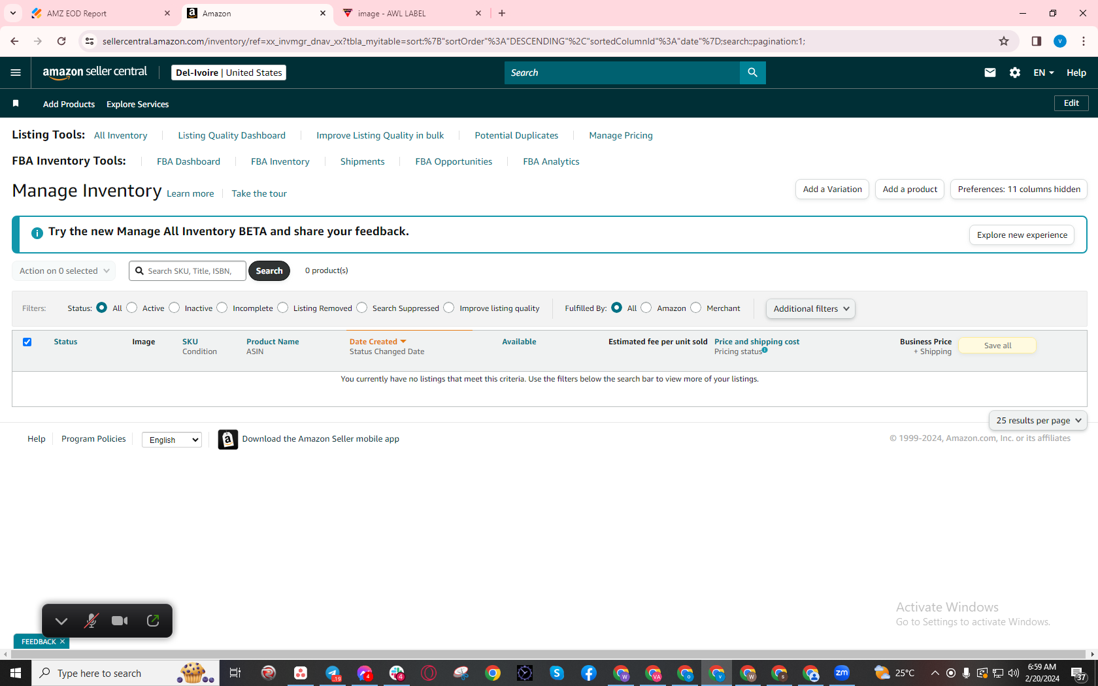
Task: Open the English language selector in footer
Action: 171,440
